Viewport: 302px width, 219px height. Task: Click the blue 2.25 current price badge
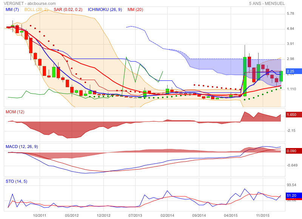click(x=294, y=71)
